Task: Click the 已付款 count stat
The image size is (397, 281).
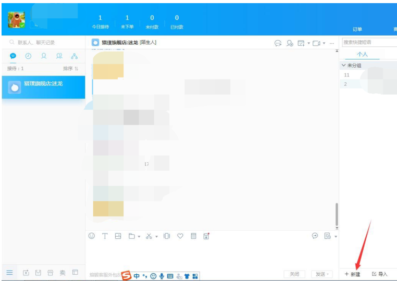Action: (177, 22)
